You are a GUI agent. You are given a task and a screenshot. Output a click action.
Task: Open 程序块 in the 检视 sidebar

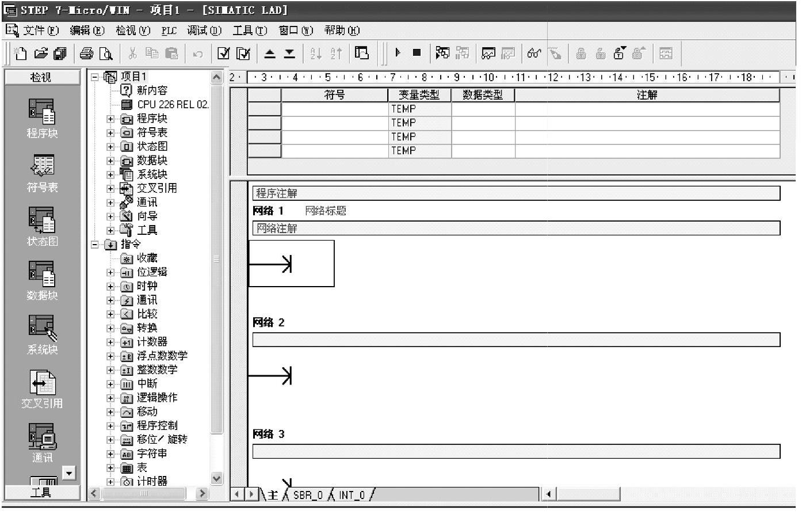42,118
